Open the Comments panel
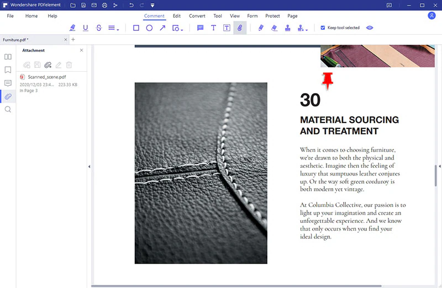The width and height of the screenshot is (442, 288). coord(8,83)
